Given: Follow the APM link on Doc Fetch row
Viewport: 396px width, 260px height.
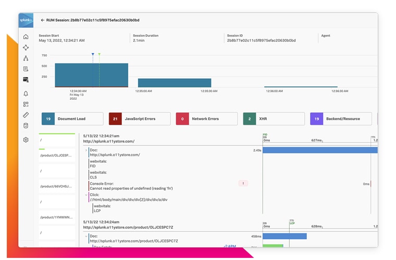Looking at the screenshot, I should (x=230, y=246).
